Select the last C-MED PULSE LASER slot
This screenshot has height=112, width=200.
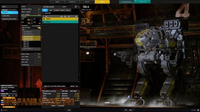click(x=31, y=40)
